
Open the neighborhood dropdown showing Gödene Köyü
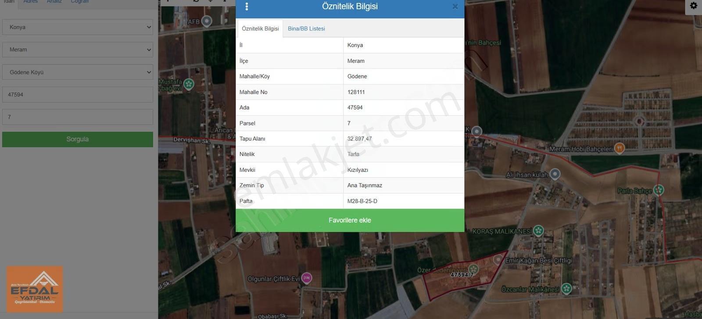coord(78,72)
